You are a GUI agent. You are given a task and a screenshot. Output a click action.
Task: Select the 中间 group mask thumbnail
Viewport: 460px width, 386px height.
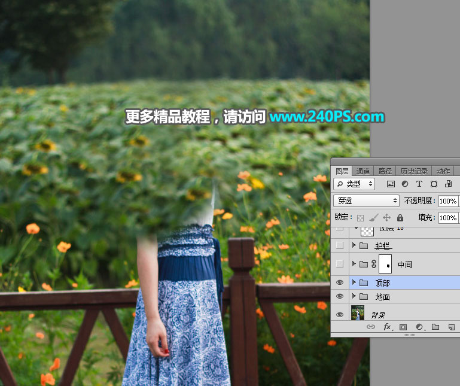(385, 264)
